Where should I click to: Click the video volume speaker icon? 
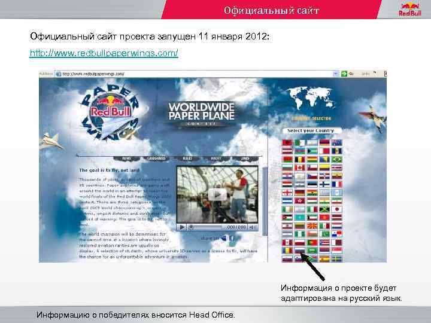point(252,227)
